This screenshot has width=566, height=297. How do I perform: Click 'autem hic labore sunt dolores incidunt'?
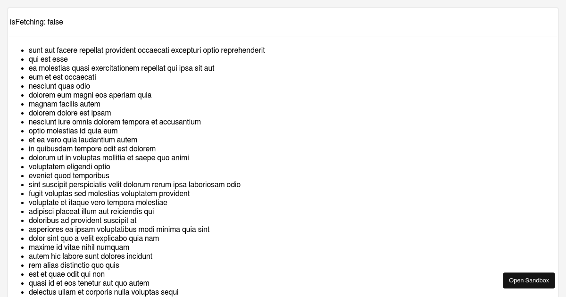point(91,256)
